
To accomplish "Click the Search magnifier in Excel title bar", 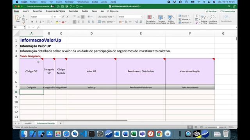I will pos(229,6).
